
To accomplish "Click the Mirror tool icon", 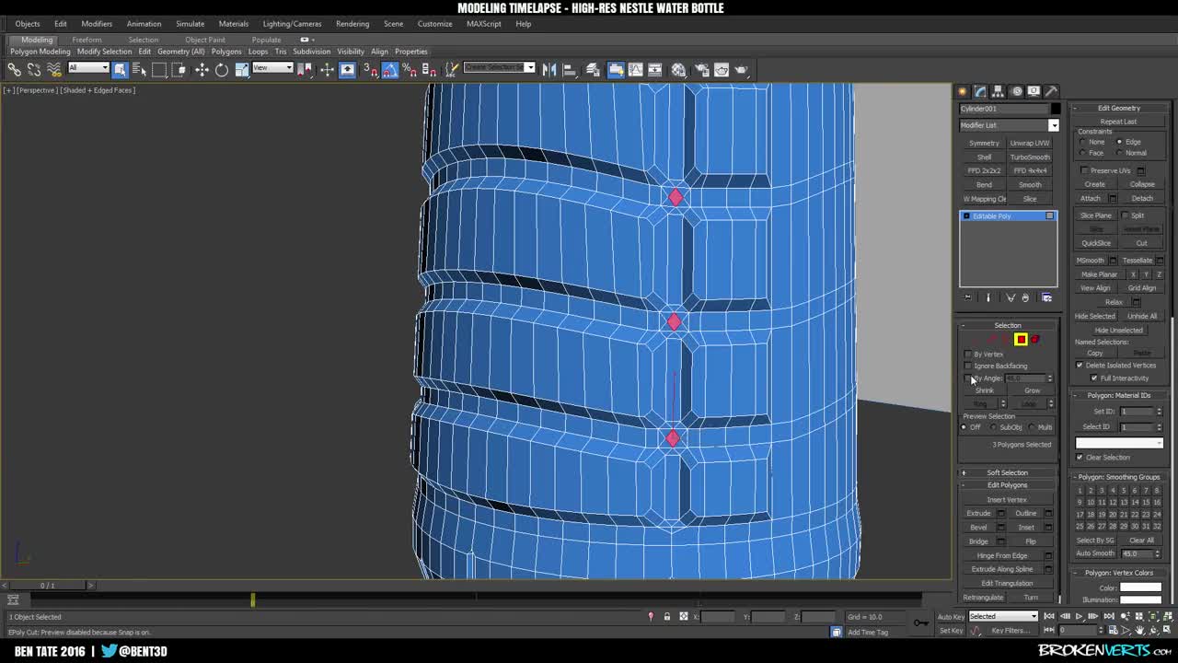I will pos(549,70).
